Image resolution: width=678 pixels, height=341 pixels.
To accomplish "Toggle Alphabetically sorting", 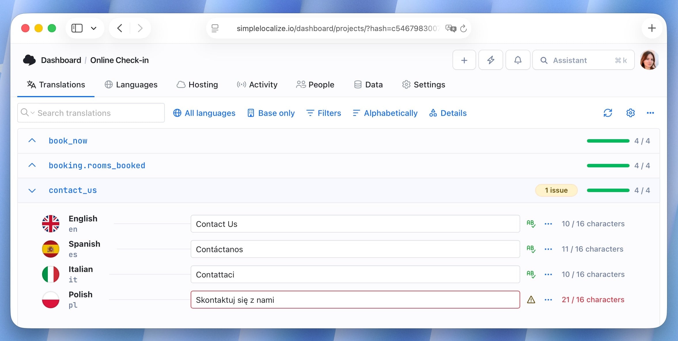I will tap(385, 113).
